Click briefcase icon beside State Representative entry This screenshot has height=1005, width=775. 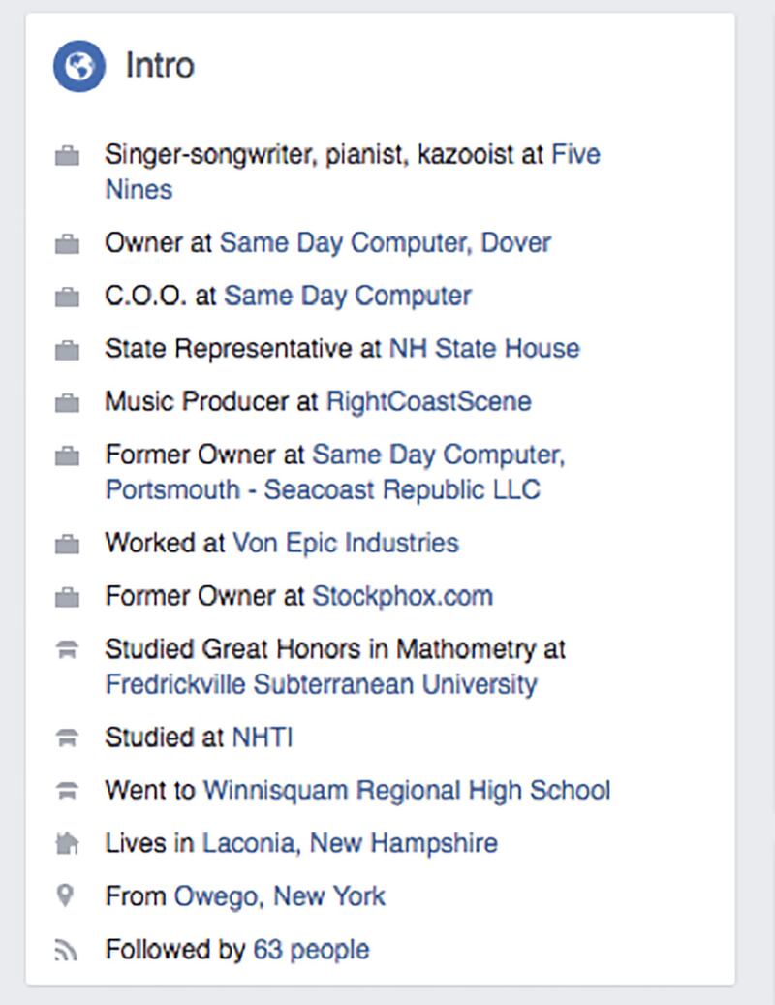coord(67,349)
